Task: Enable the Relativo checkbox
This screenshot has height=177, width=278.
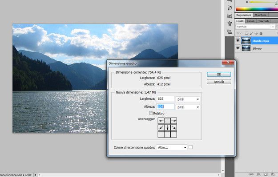Action: pyautogui.click(x=151, y=113)
